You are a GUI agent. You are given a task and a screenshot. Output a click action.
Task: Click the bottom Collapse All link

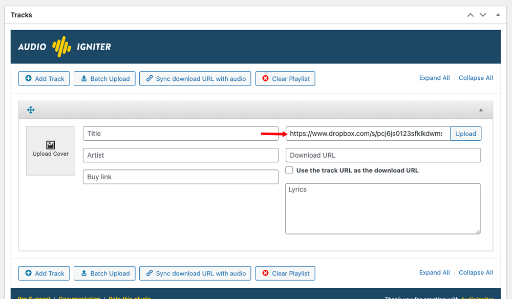(x=476, y=272)
